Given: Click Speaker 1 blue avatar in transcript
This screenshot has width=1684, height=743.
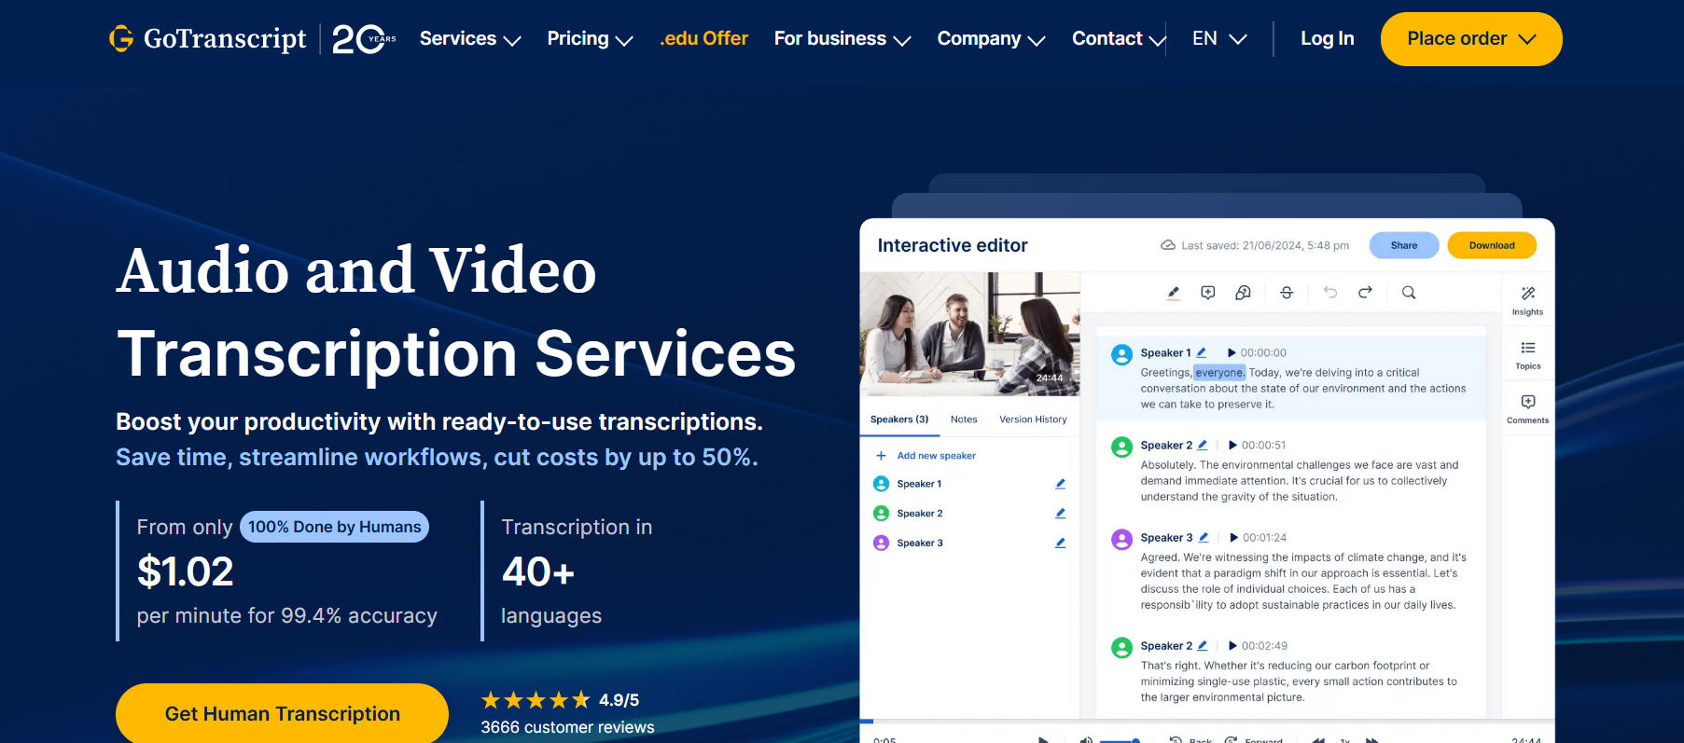Looking at the screenshot, I should 1121,354.
